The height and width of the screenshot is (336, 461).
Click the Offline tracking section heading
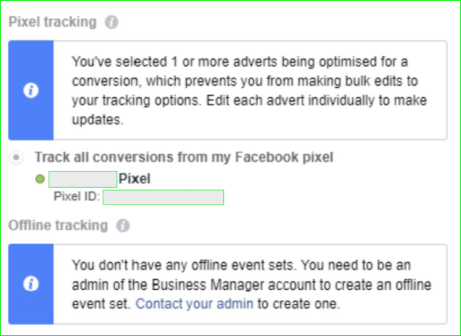(x=58, y=226)
